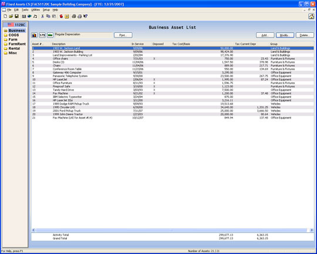Select the HP LaserJet IIIsi row
317x254 pixels.
click(x=173, y=100)
